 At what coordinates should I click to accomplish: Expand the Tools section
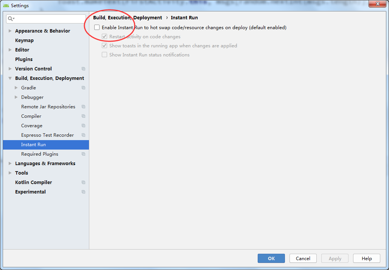(10, 173)
